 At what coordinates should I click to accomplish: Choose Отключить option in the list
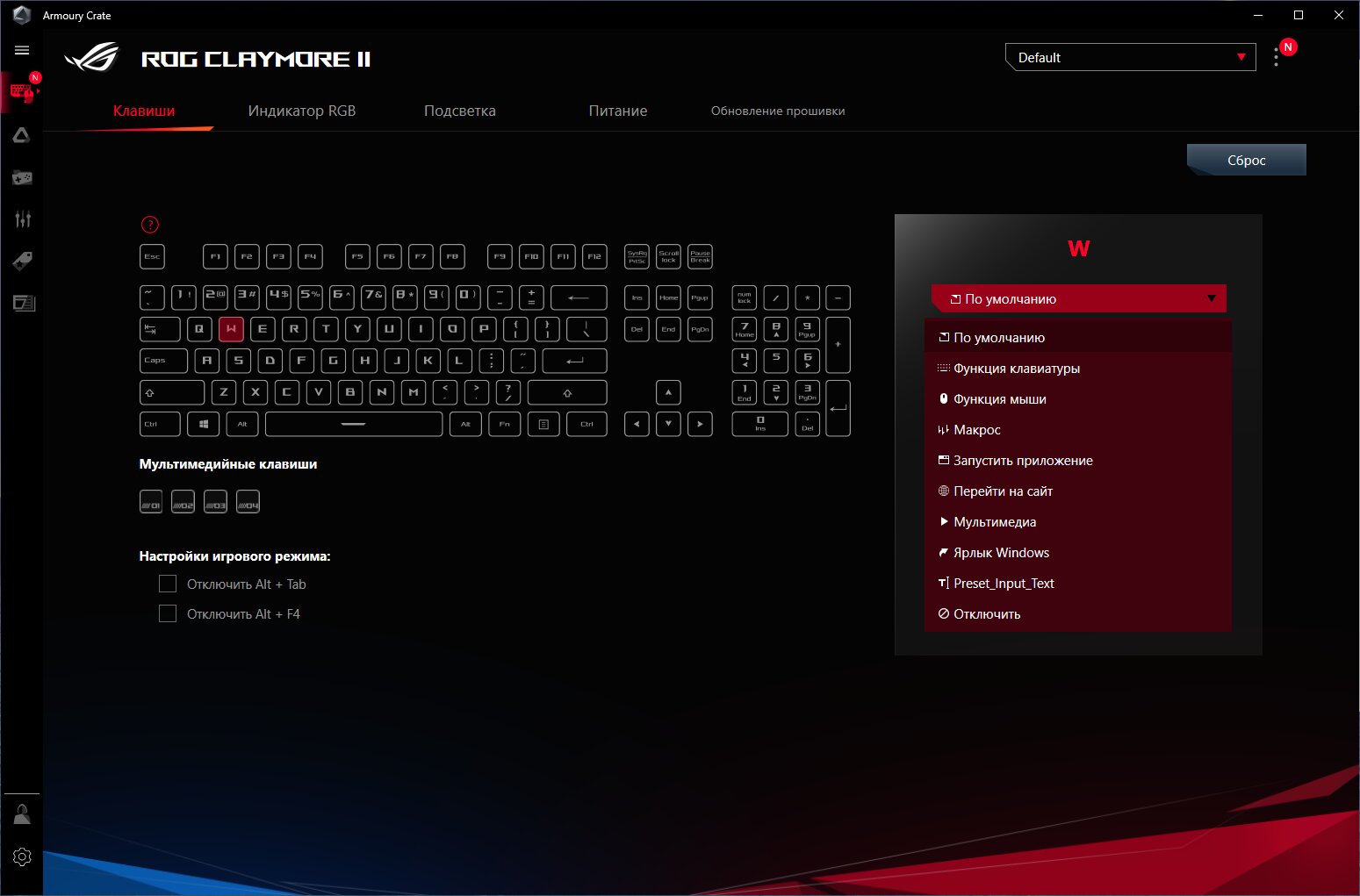[x=1078, y=613]
